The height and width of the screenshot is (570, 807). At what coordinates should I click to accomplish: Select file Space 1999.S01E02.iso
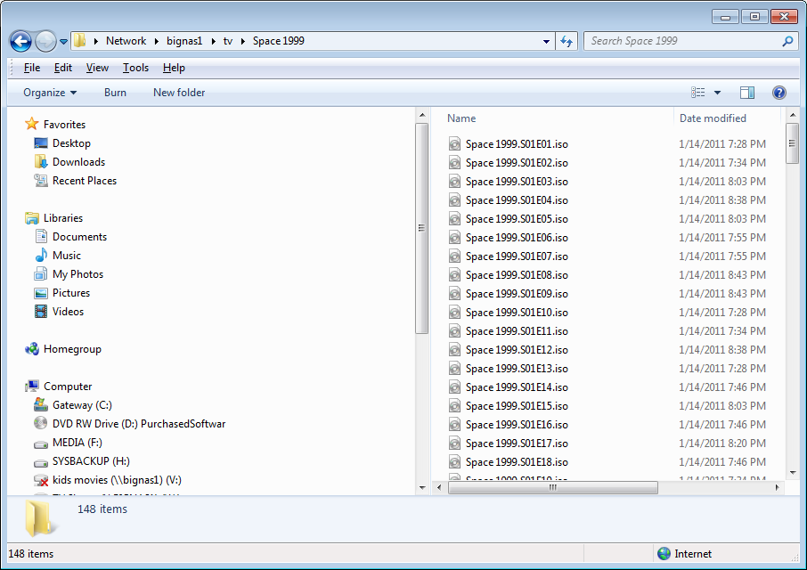(517, 163)
